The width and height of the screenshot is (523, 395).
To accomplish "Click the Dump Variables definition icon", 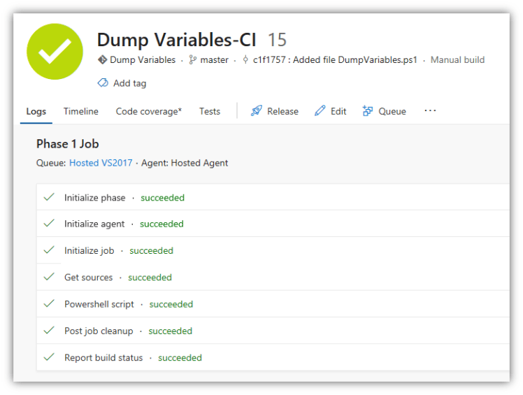I will pyautogui.click(x=102, y=60).
